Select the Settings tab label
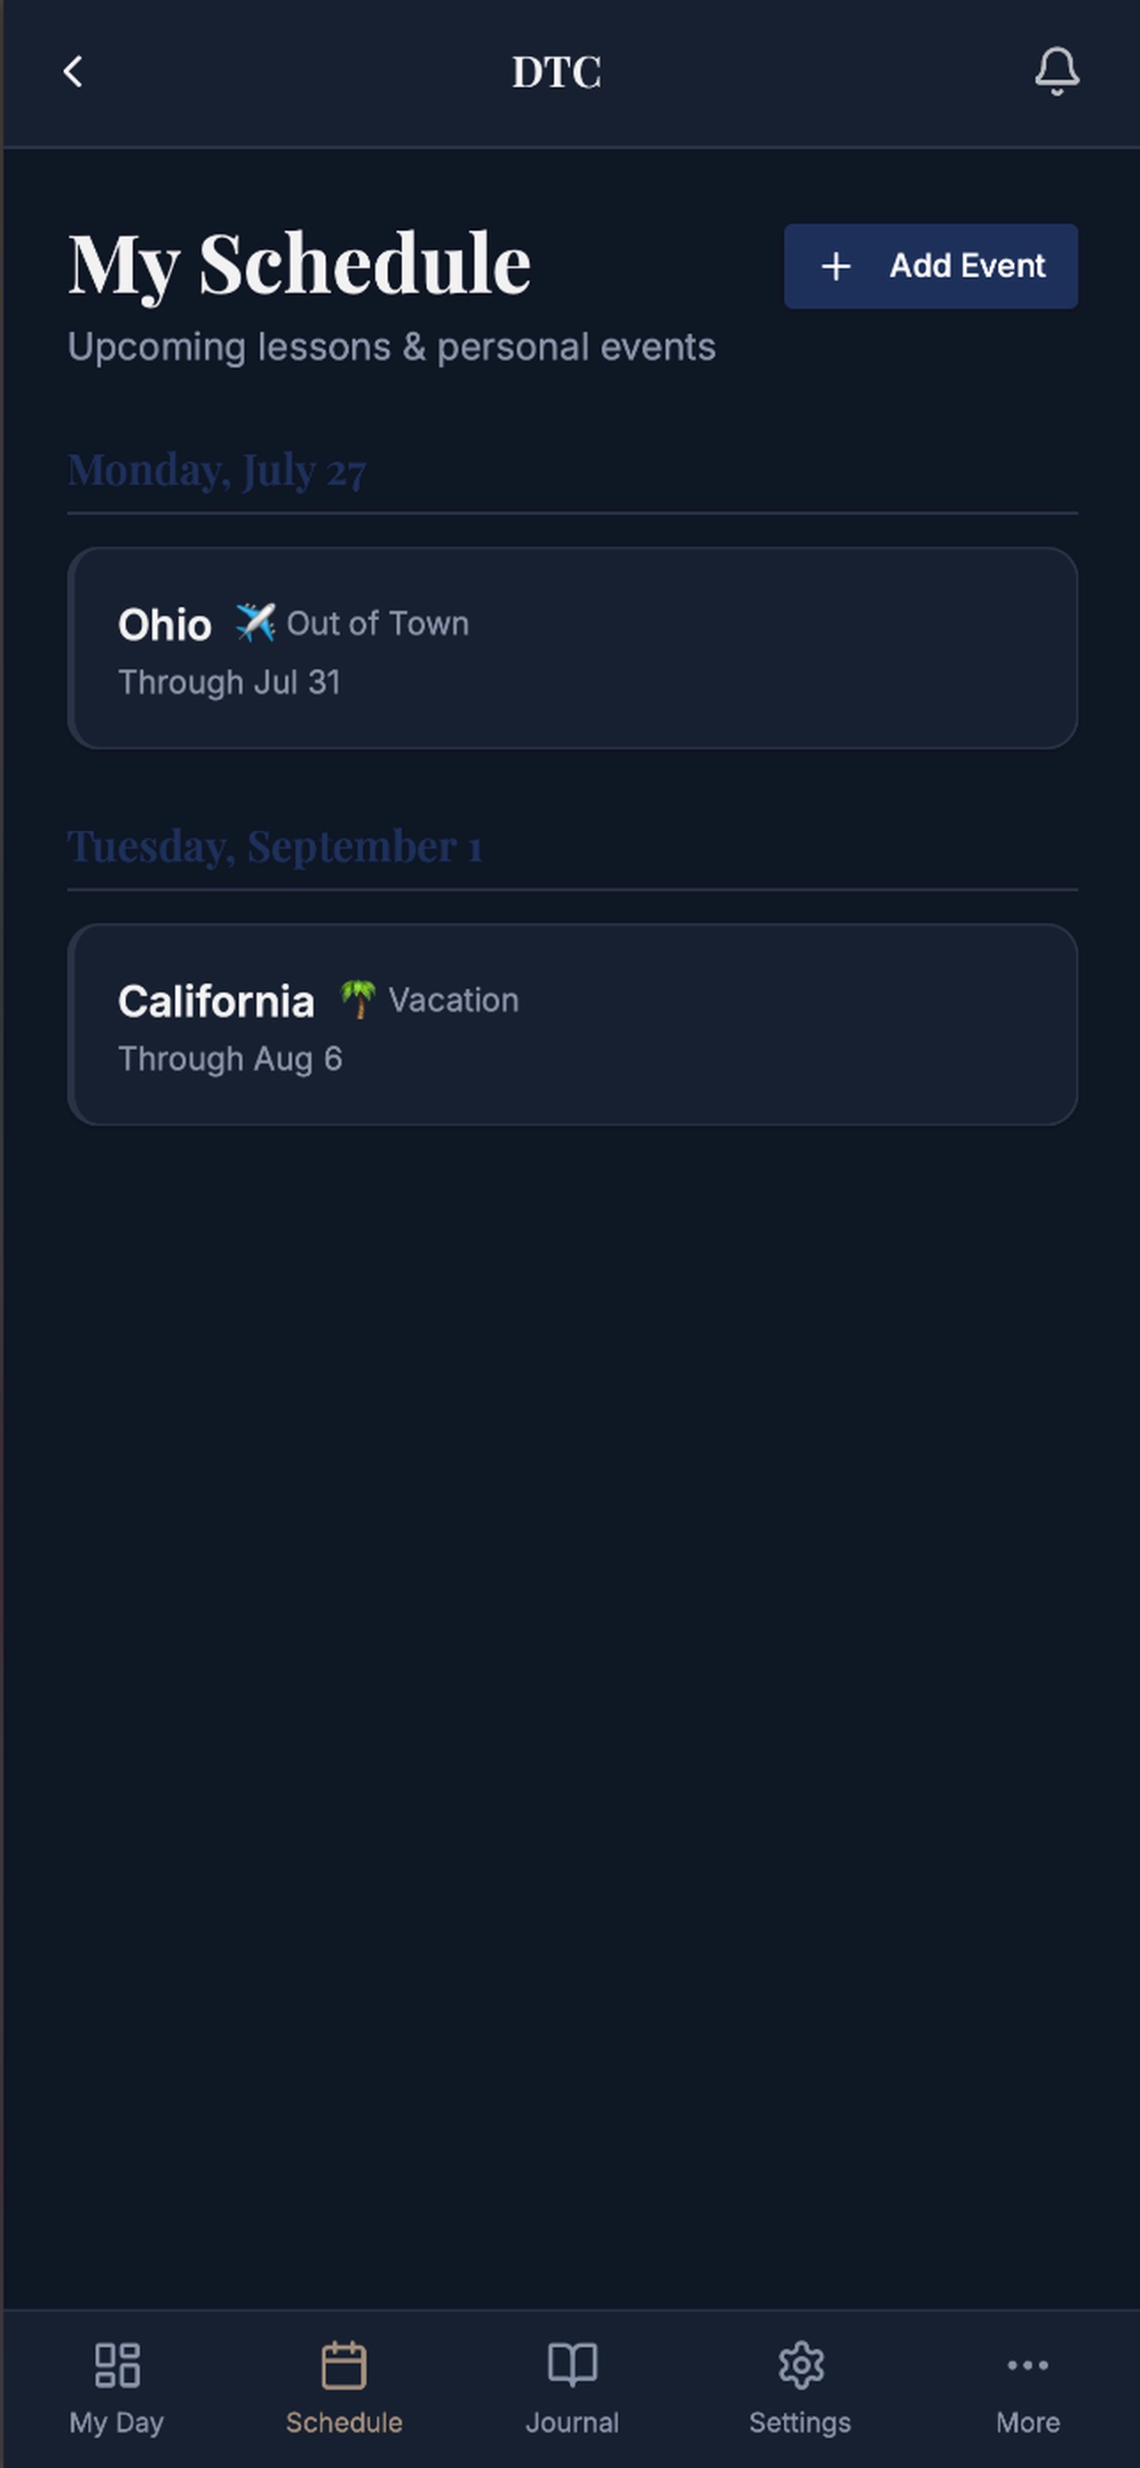This screenshot has height=2468, width=1140. (x=800, y=2423)
